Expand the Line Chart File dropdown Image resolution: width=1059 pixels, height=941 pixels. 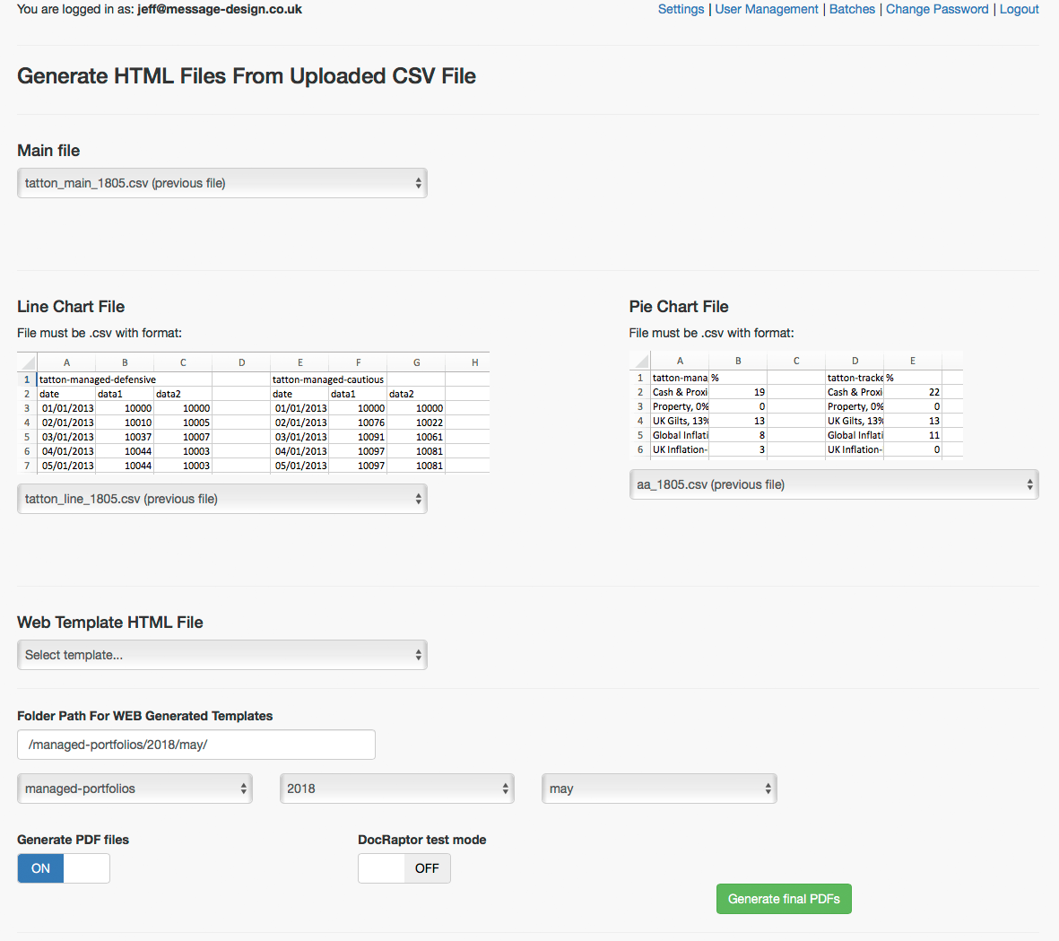pyautogui.click(x=222, y=499)
